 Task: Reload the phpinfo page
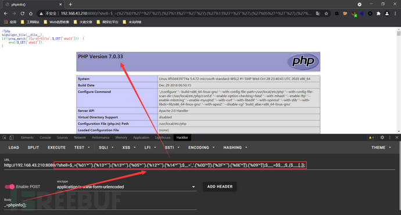click(x=23, y=13)
